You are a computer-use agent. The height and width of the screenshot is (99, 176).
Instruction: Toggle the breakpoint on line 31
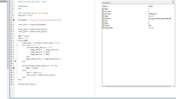point(14,68)
